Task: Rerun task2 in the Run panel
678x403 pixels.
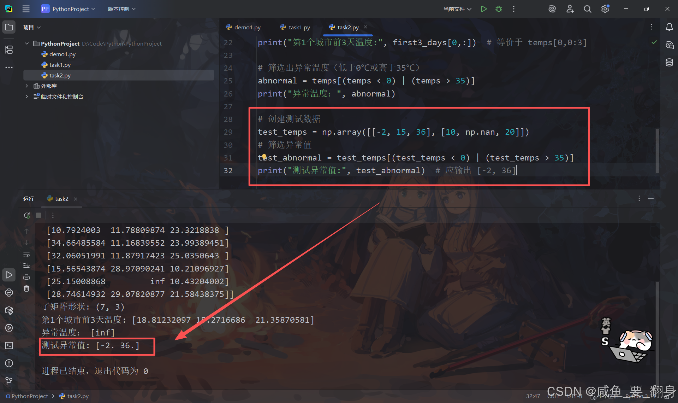Action: click(x=27, y=215)
